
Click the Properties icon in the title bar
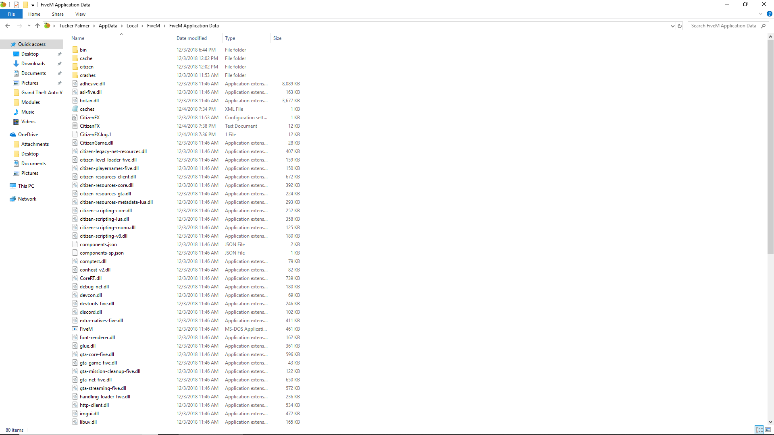[16, 4]
